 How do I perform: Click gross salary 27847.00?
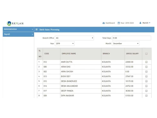[129, 76]
